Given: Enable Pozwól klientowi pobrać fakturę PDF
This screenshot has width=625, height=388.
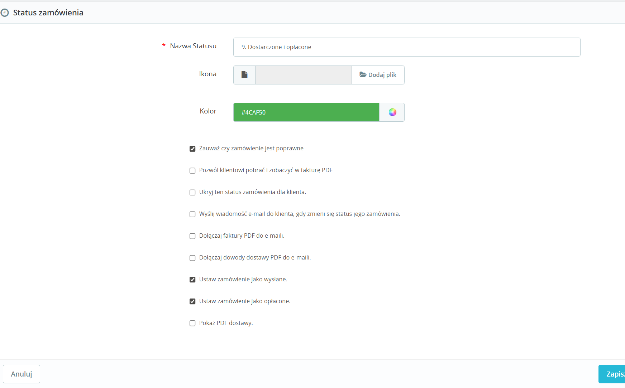Looking at the screenshot, I should coord(192,171).
